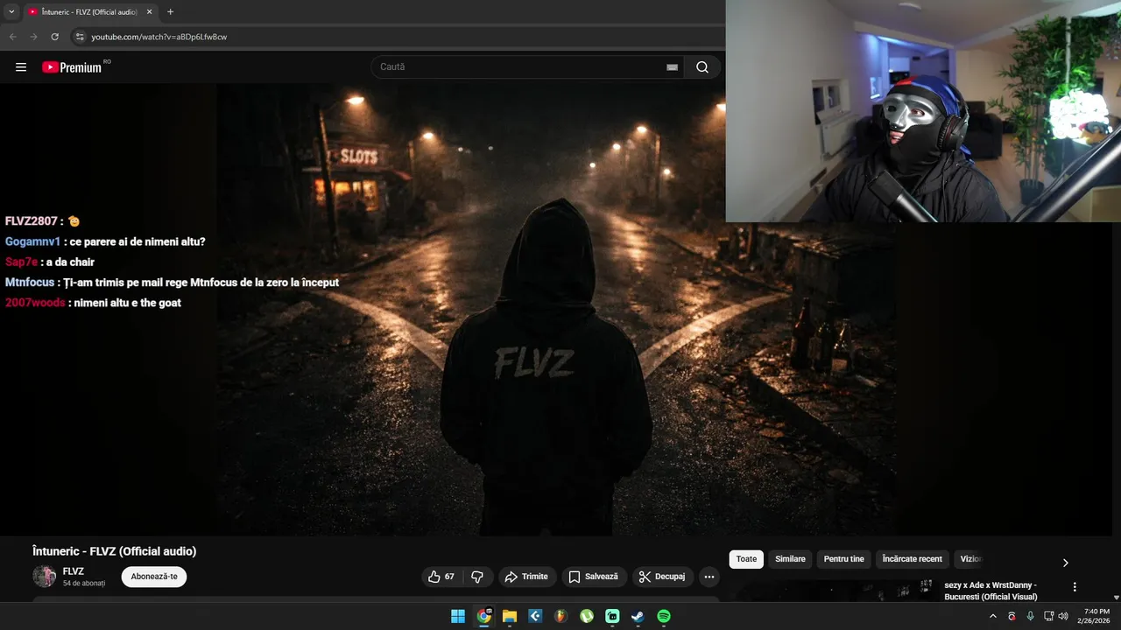Click chat username 2007woods
Image resolution: width=1121 pixels, height=630 pixels.
35,303
